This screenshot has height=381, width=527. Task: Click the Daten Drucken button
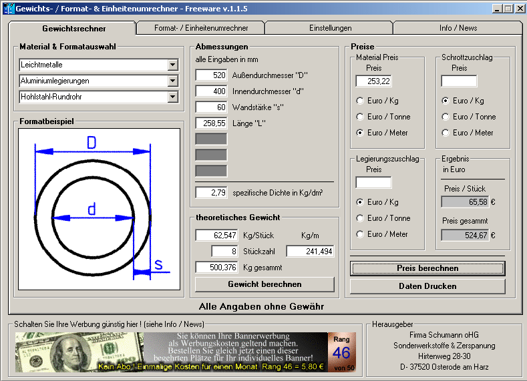[427, 286]
